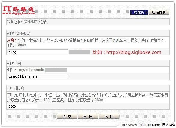The image size is (176, 128).
Task: Open the http://blog.siqiboke.com example link
Action: click(134, 52)
